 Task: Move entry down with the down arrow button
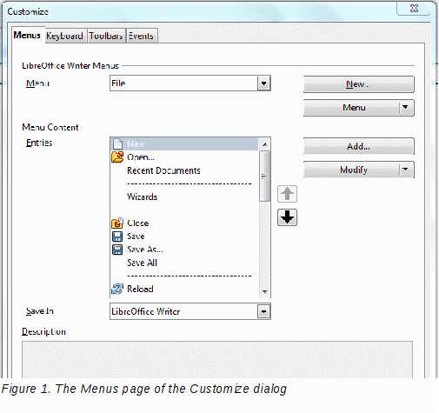pos(287,217)
